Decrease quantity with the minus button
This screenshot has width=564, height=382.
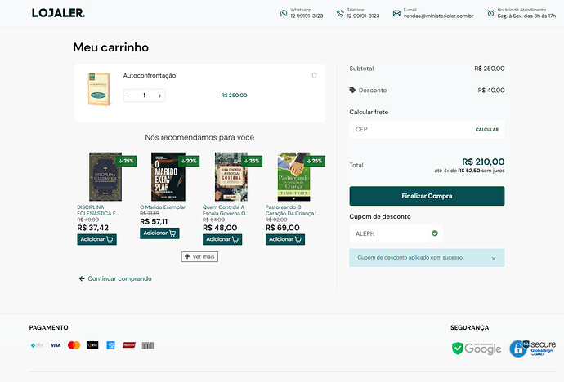click(x=129, y=95)
